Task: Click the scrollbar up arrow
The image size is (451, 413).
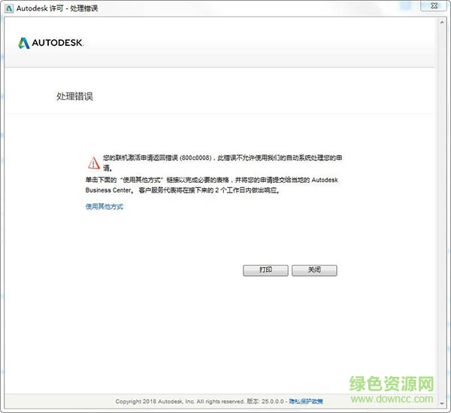Action: tap(443, 23)
